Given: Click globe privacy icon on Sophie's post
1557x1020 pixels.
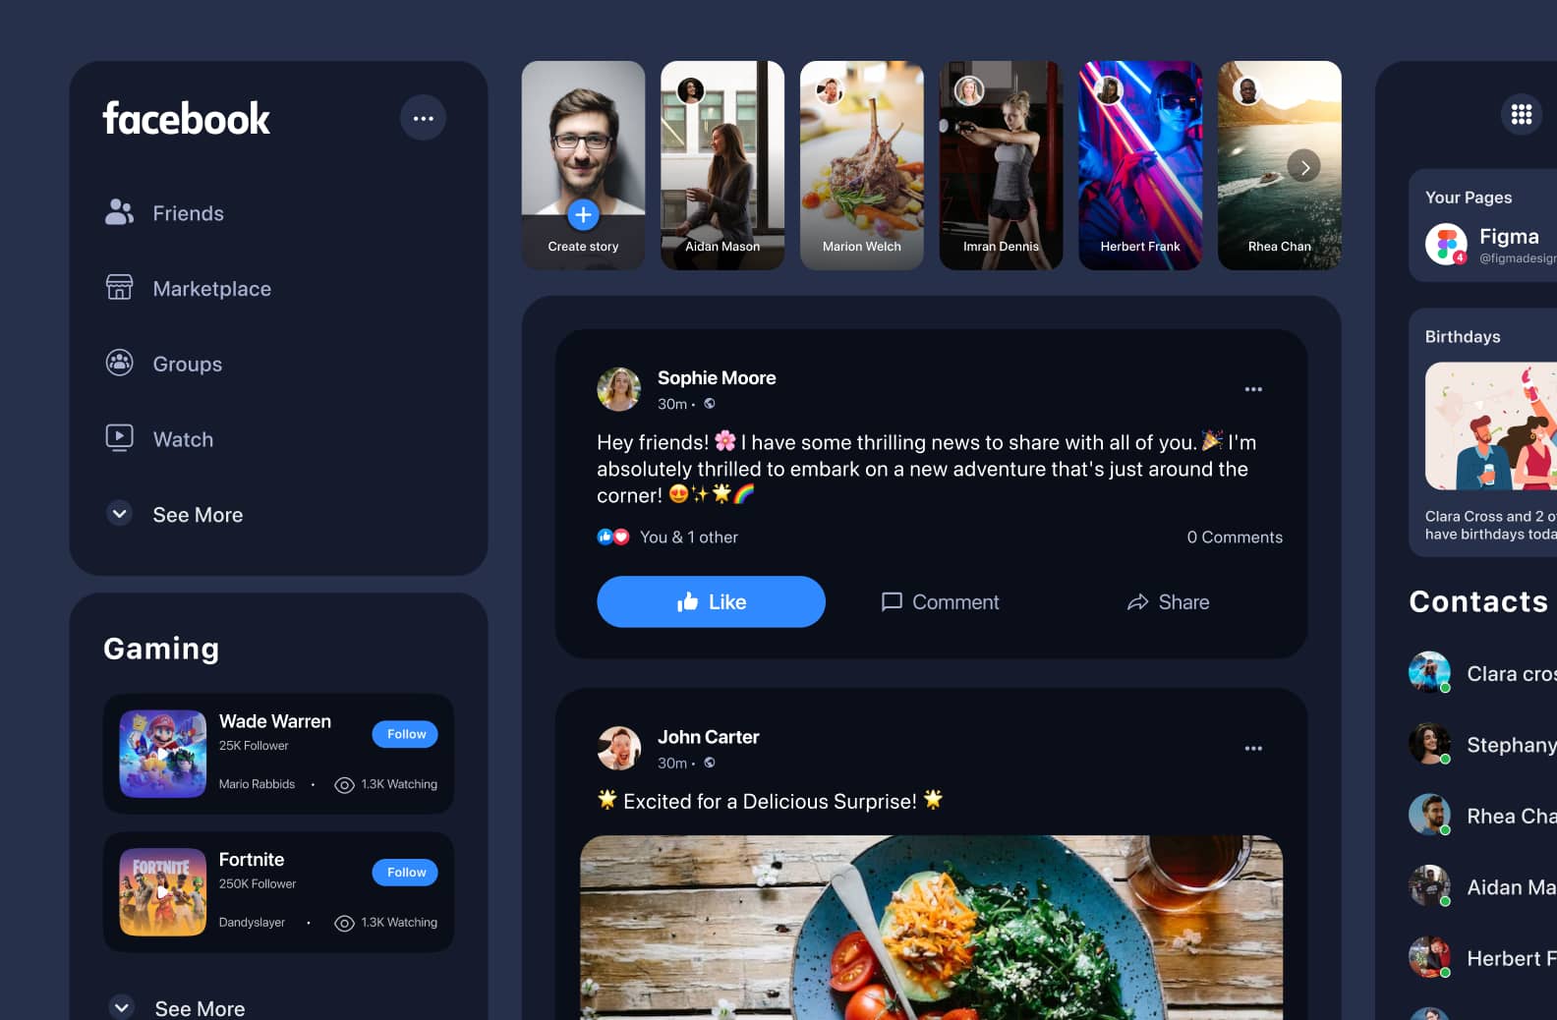Looking at the screenshot, I should click(x=710, y=404).
